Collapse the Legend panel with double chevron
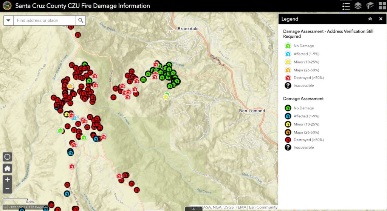387x211 pixels. coord(370,19)
